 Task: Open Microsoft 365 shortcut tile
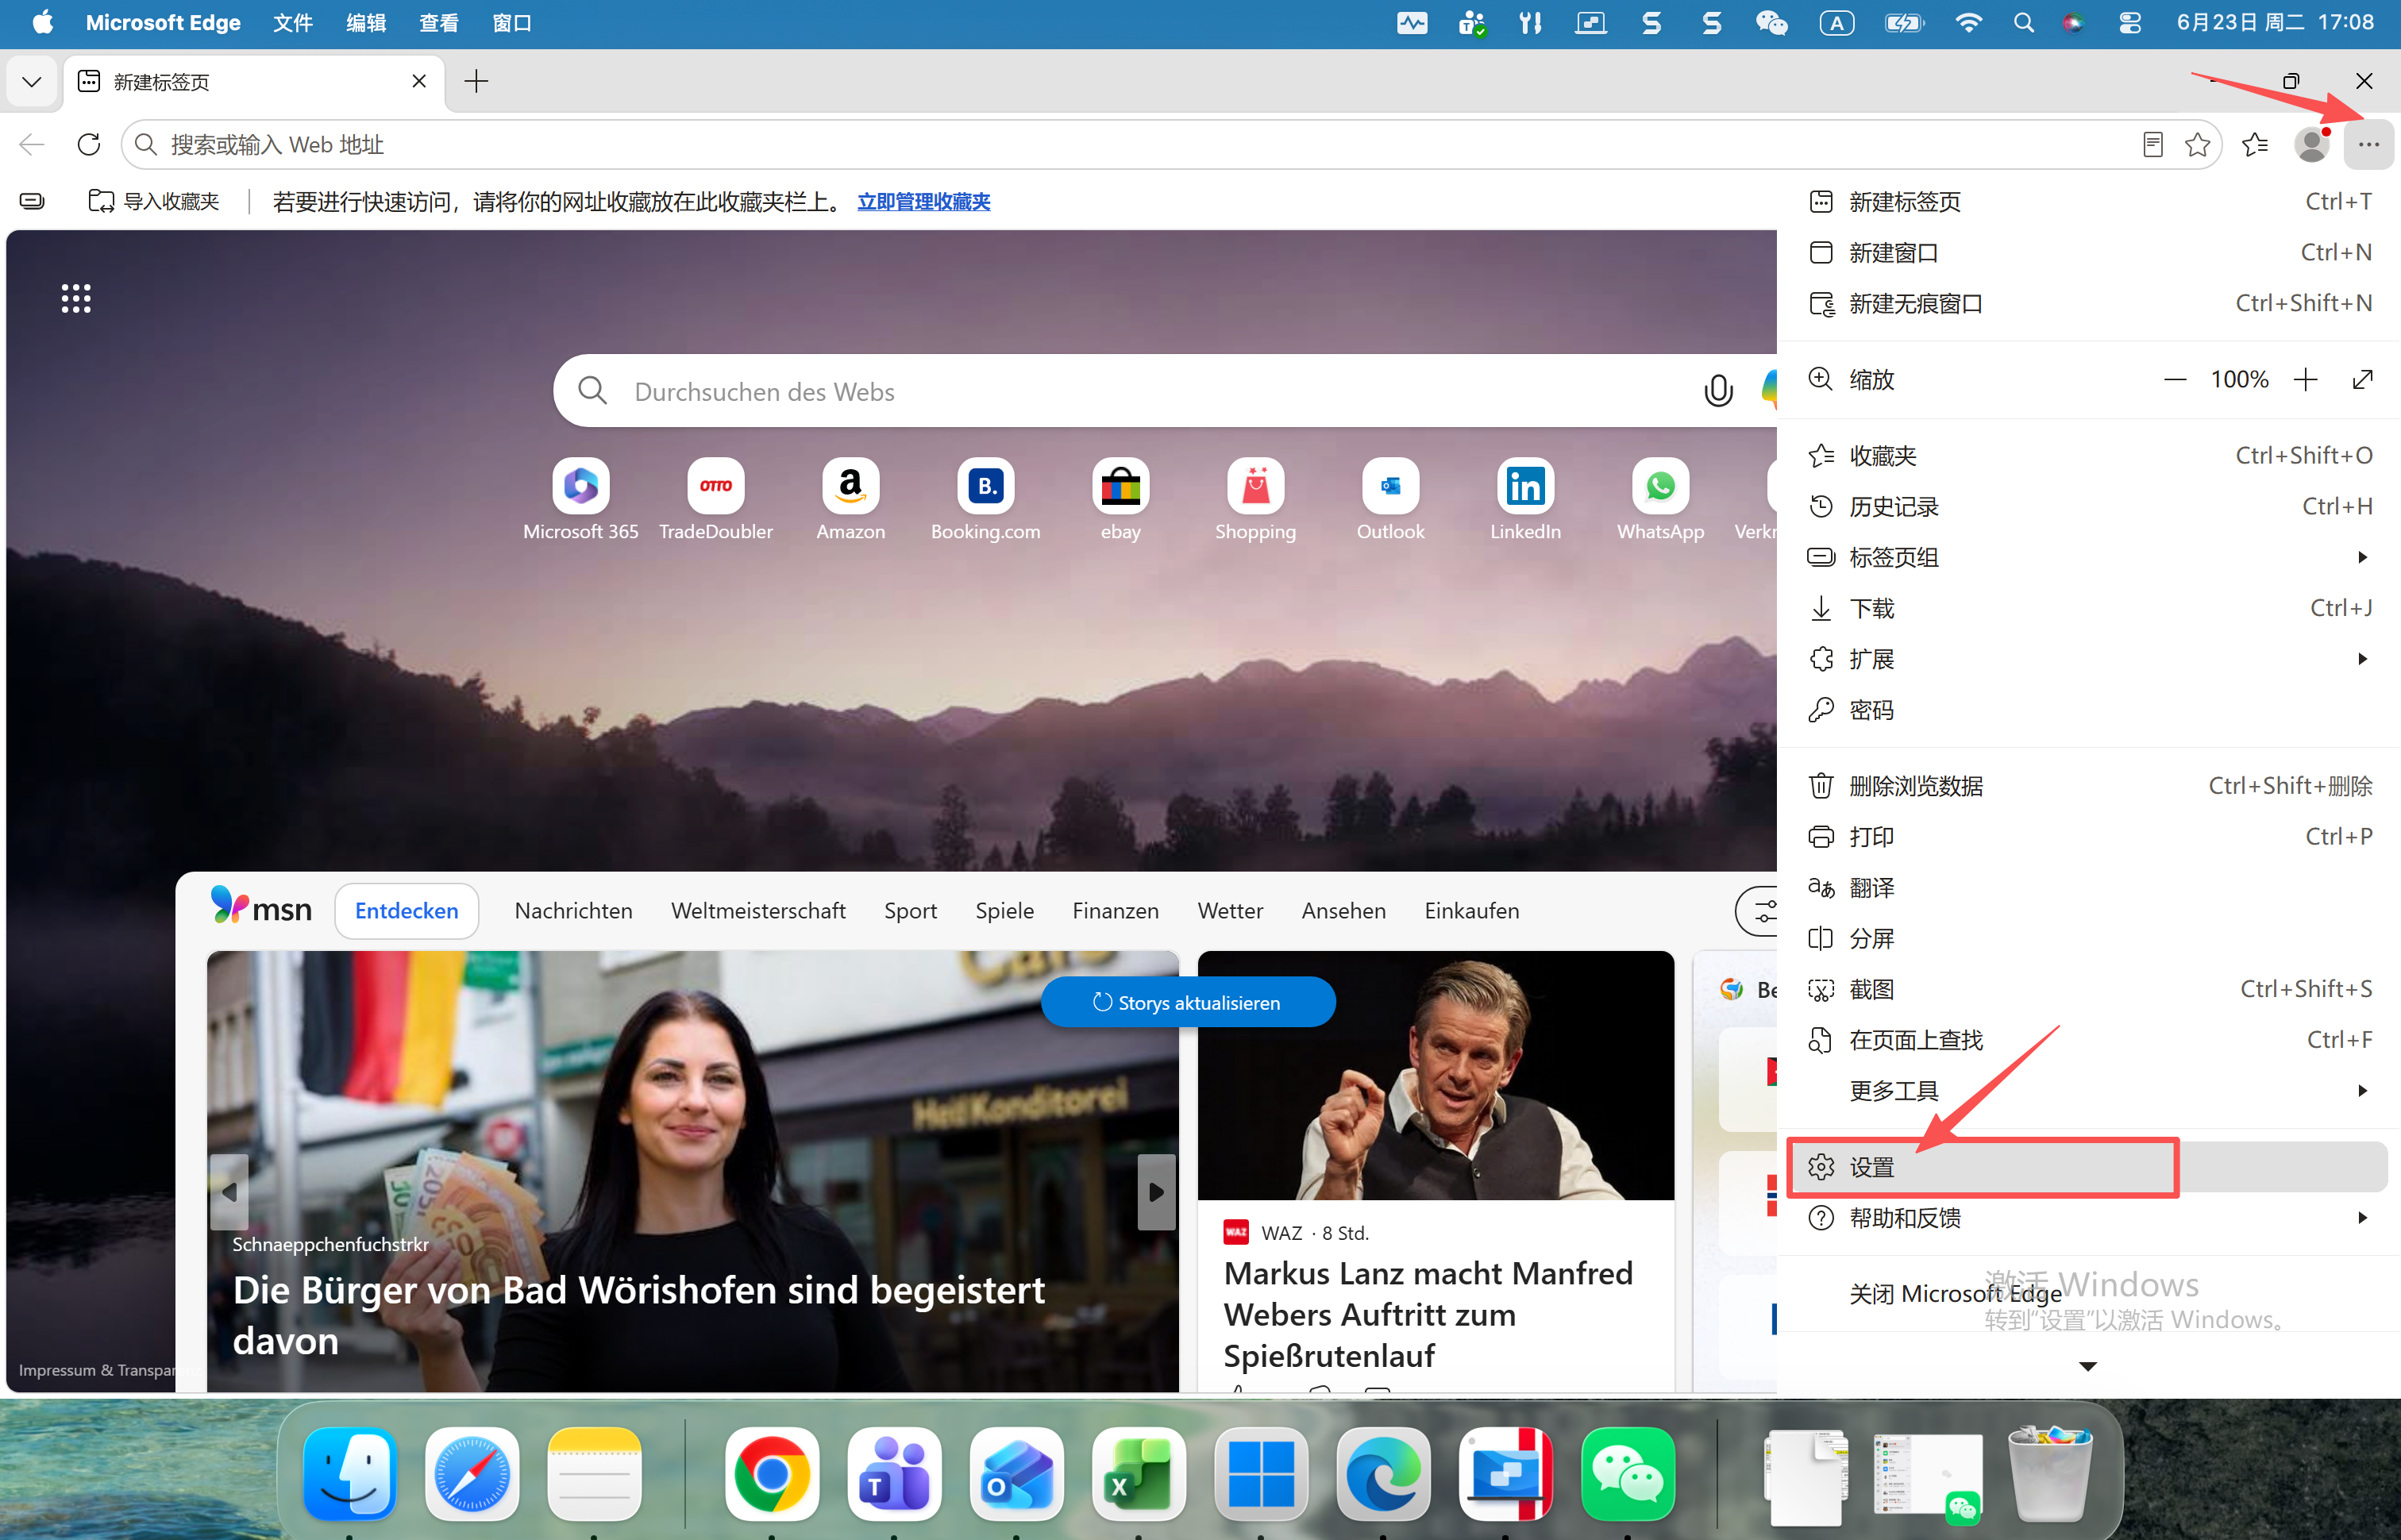click(x=580, y=500)
